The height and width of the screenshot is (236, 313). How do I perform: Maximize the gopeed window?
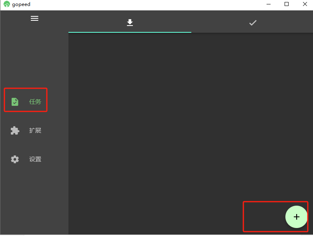click(x=287, y=4)
